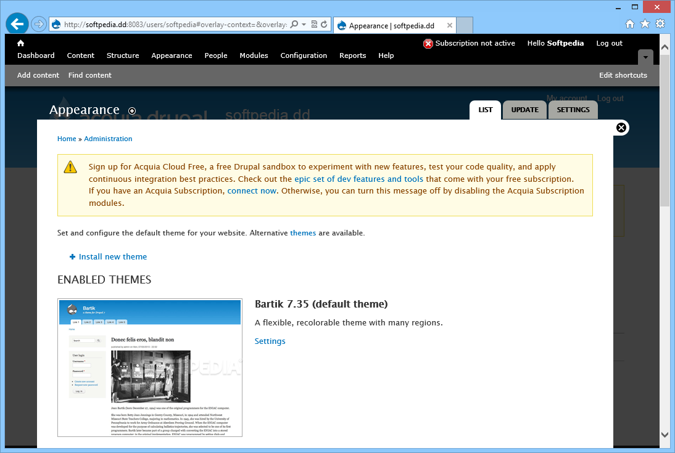
Task: Click the yellow warning triangle icon
Action: 70,167
